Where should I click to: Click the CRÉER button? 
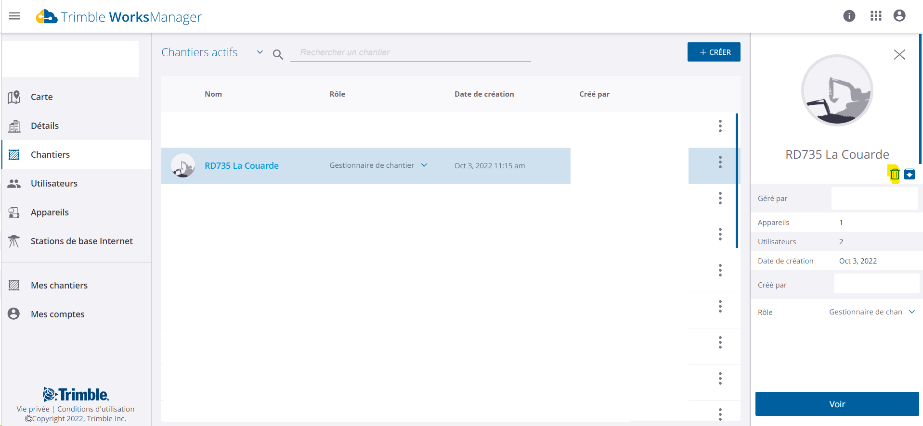click(x=714, y=52)
